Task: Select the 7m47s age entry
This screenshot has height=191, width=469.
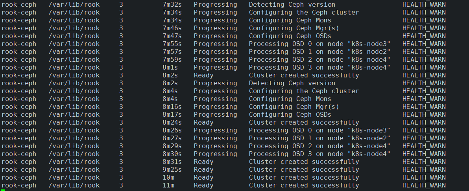Action: click(x=172, y=36)
